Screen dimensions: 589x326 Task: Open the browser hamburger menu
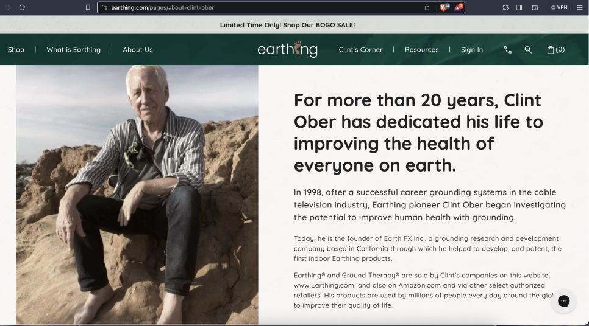pos(580,7)
